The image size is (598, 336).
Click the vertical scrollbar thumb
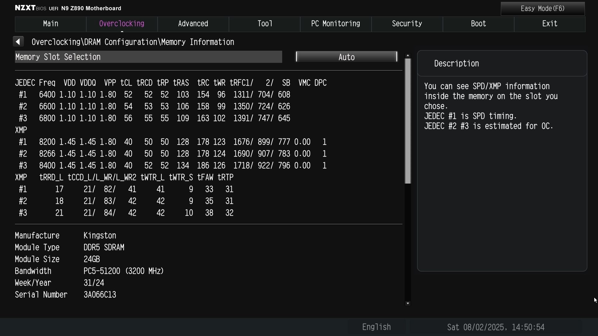(408, 121)
